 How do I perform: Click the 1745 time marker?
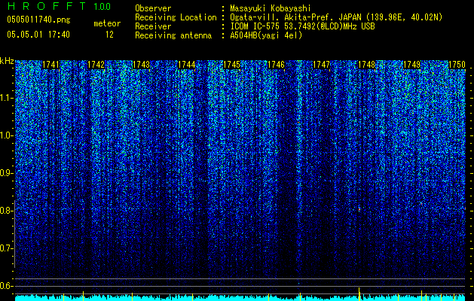(231, 65)
